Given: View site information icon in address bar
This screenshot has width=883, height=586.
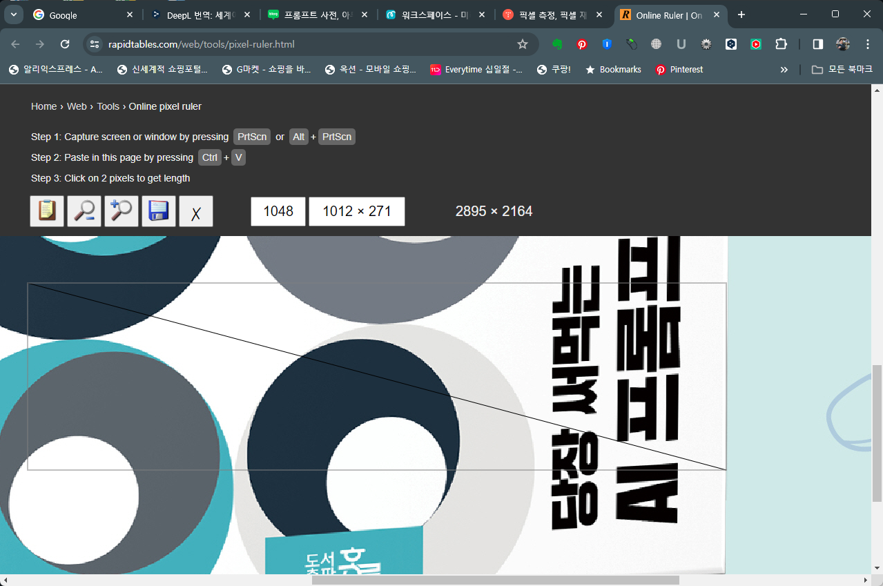Looking at the screenshot, I should pyautogui.click(x=95, y=44).
